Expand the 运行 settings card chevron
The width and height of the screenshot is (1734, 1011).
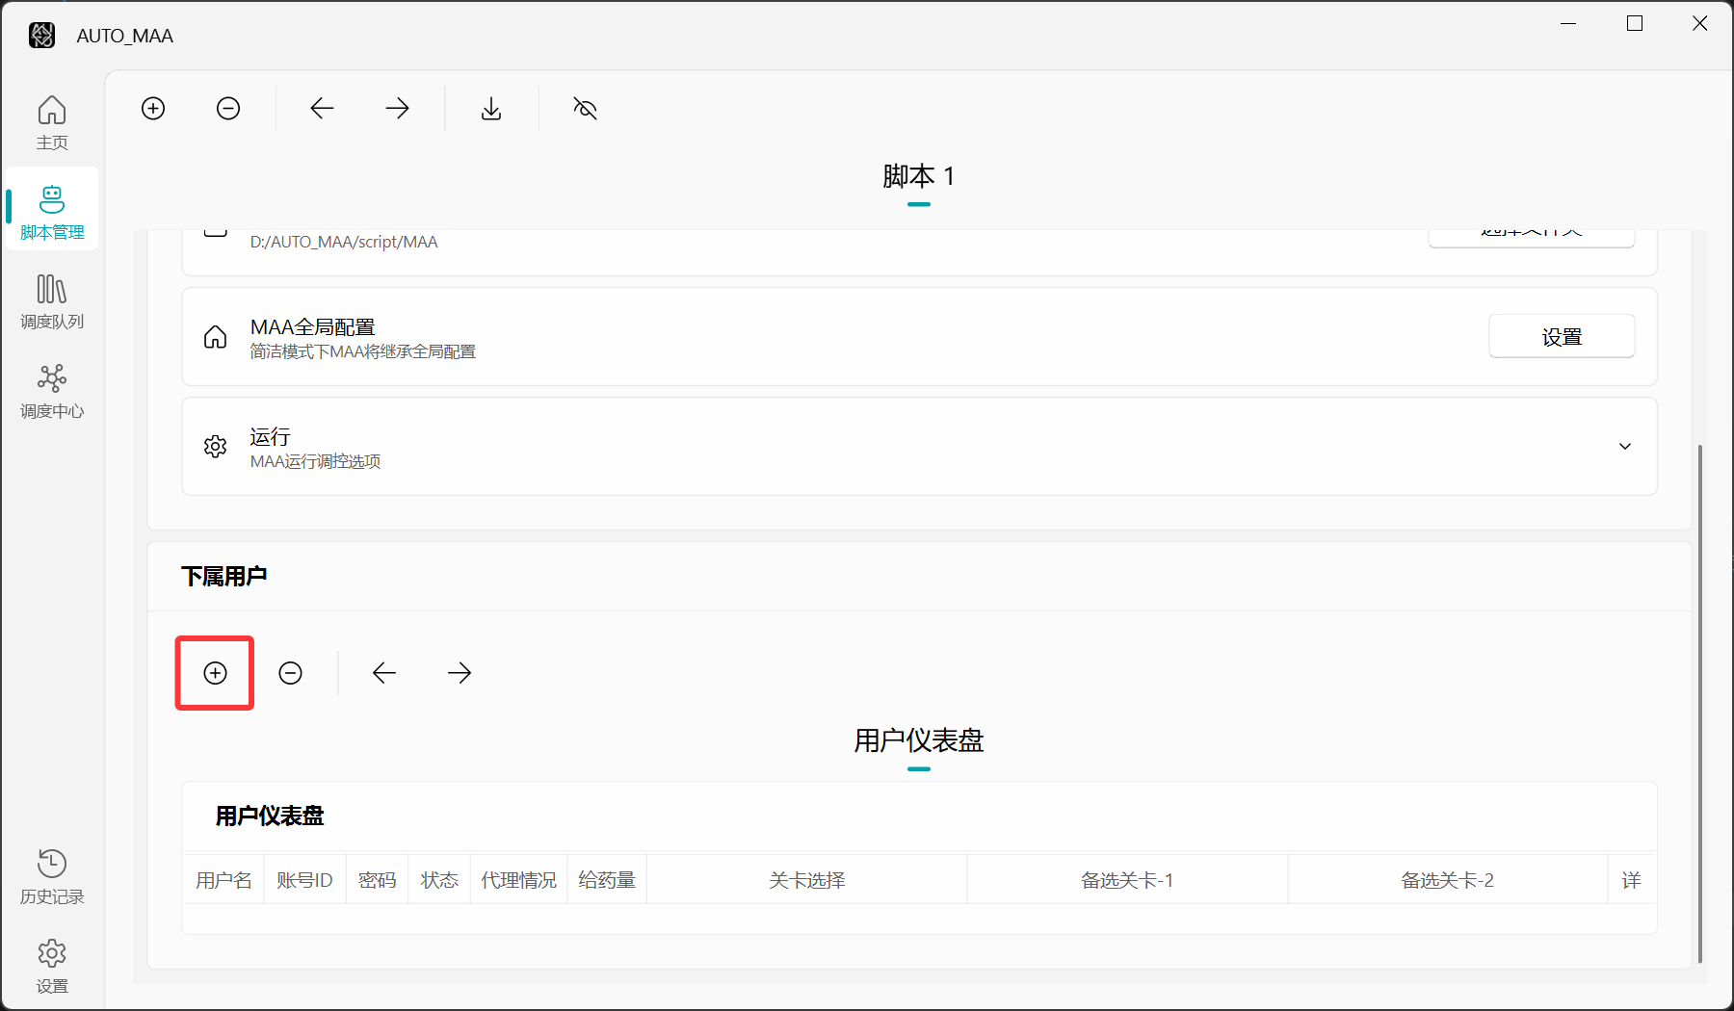[x=1625, y=447]
